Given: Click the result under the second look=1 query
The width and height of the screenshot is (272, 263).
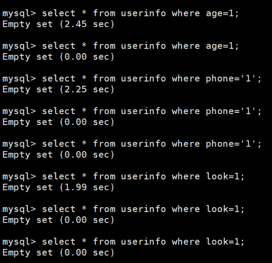Looking at the screenshot, I should coord(58,220).
